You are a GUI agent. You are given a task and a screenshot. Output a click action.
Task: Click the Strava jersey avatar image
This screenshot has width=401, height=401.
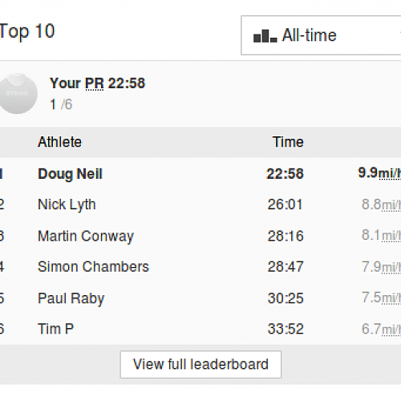point(18,93)
